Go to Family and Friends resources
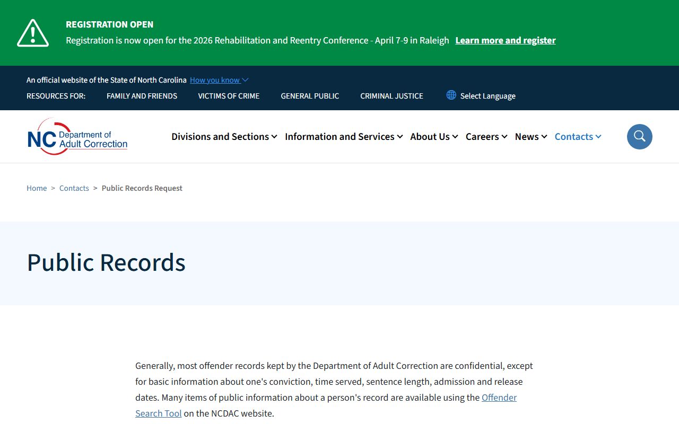The height and width of the screenshot is (424, 679). (x=142, y=96)
